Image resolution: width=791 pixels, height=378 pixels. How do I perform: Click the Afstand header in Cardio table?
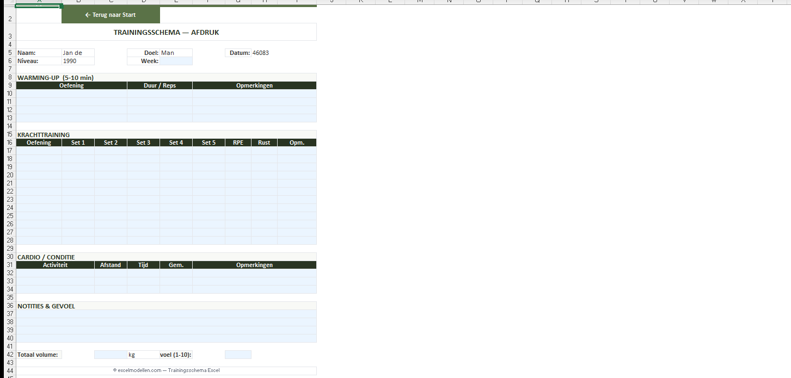coord(111,265)
